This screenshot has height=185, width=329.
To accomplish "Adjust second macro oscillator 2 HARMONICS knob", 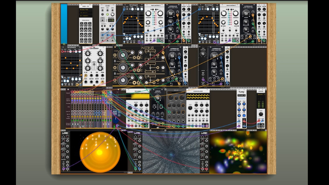I will pos(235,13).
